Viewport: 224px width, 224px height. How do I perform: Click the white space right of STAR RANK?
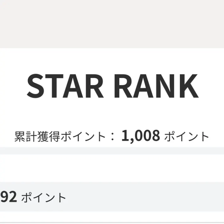[x=211, y=85]
